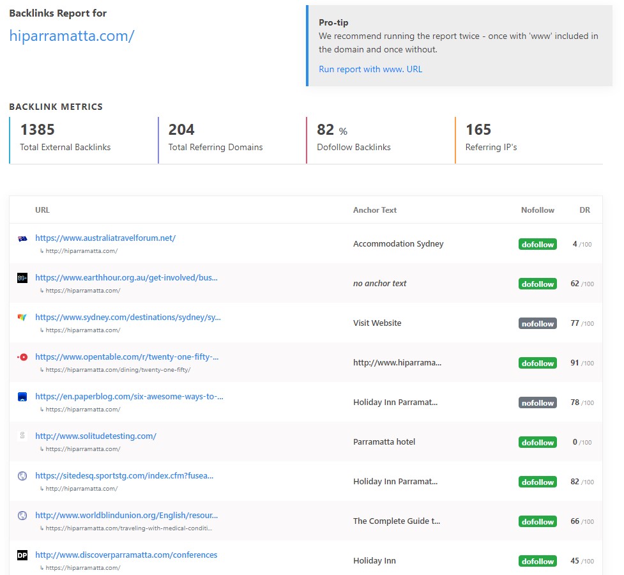Select the 'Visit Website' anchor text
Screen dimensions: 624x575
(377, 323)
